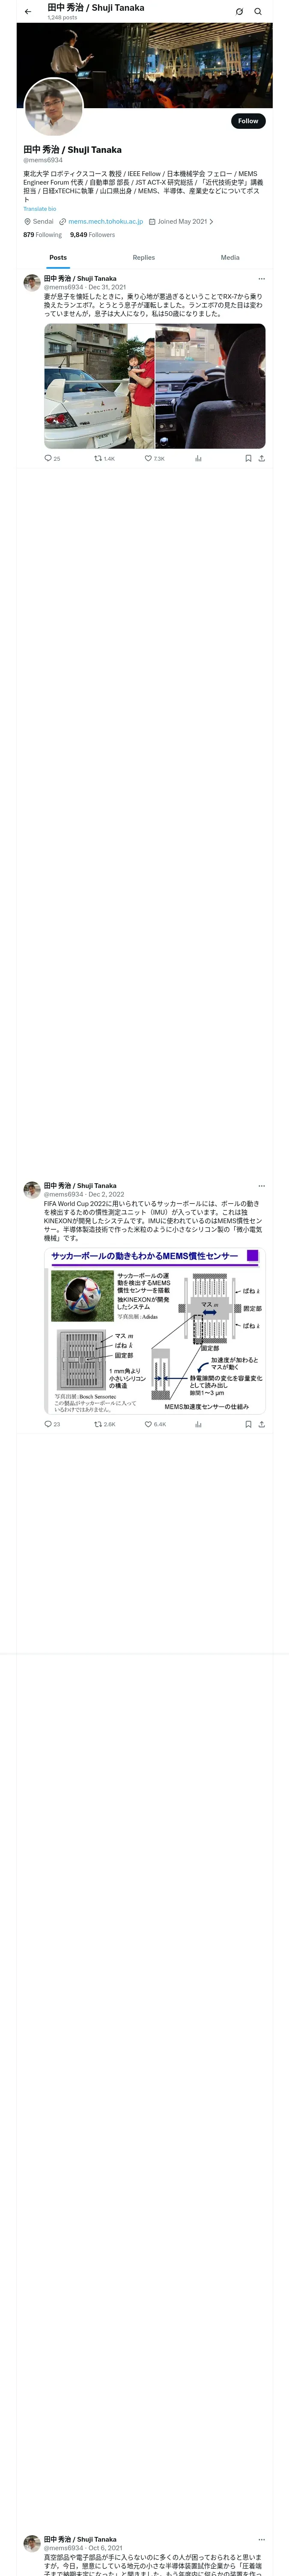Open the mems.mech.tohoku.ac.jp link

[106, 222]
